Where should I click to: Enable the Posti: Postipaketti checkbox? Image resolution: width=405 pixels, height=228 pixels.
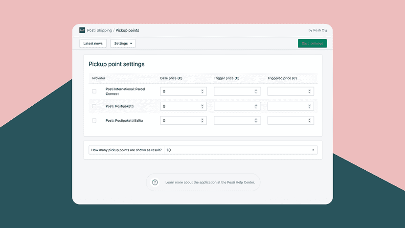(94, 106)
